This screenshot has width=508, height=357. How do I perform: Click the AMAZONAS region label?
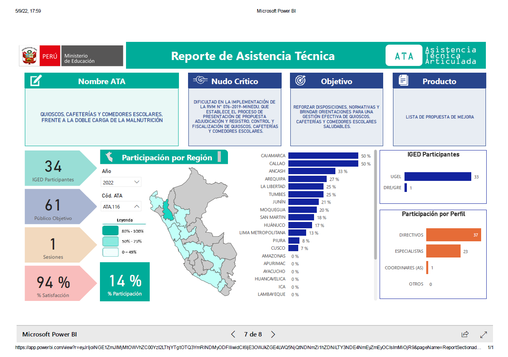click(x=273, y=256)
